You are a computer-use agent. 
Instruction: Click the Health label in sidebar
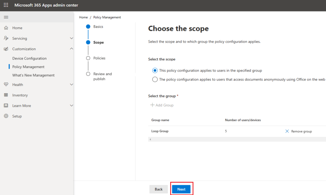tap(18, 85)
